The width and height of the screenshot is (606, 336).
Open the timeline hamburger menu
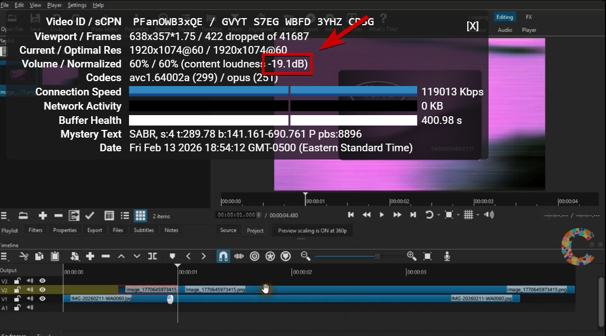(4, 256)
